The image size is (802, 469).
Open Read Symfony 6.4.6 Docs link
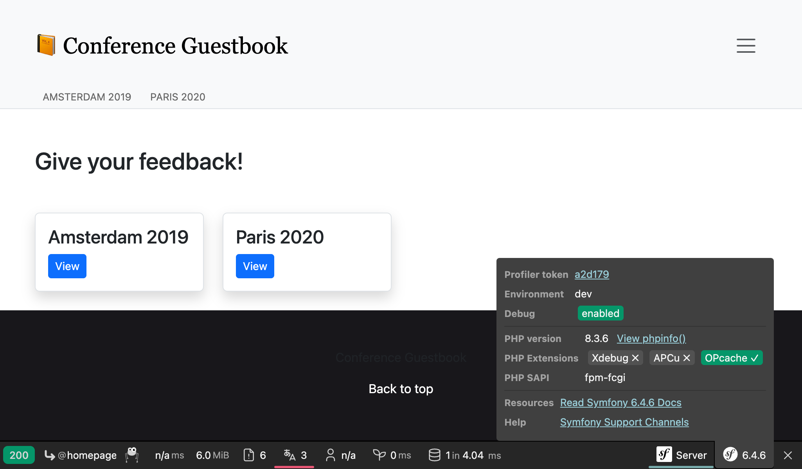point(620,403)
